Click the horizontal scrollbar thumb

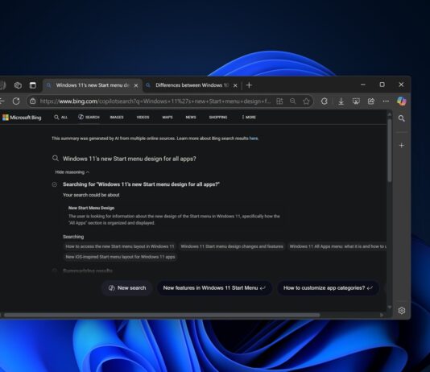coord(162,316)
